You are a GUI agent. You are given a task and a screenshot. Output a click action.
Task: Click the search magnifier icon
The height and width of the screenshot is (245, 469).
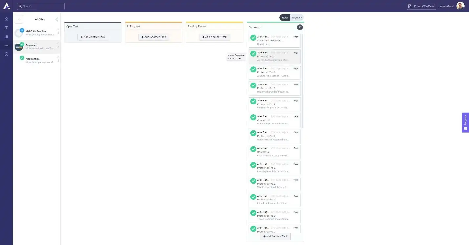tap(20, 6)
